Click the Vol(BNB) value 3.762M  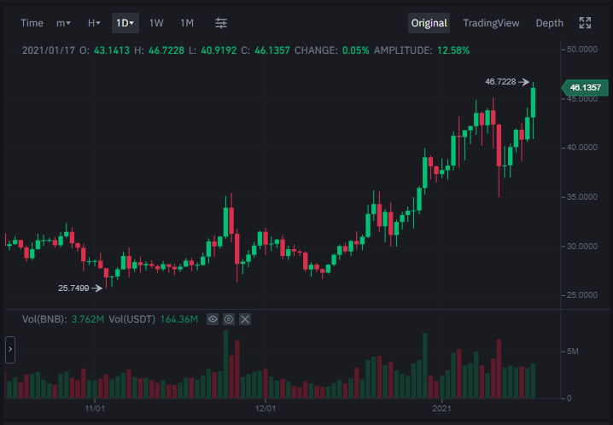pos(88,319)
